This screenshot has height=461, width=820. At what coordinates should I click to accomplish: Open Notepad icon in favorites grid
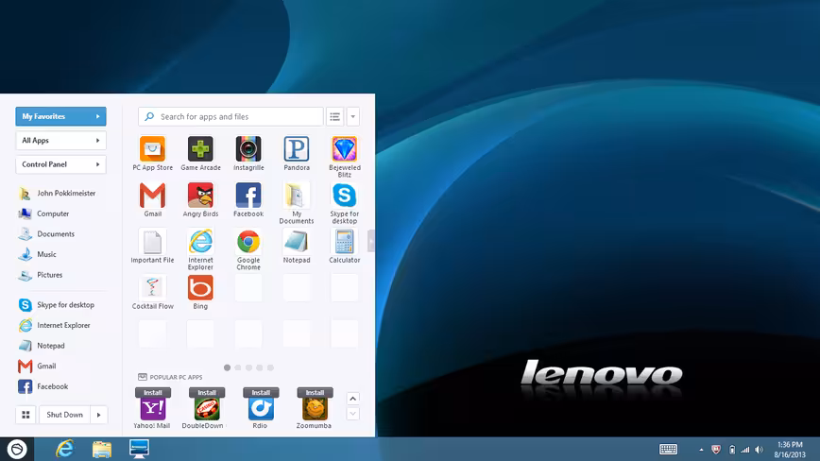[x=297, y=242]
